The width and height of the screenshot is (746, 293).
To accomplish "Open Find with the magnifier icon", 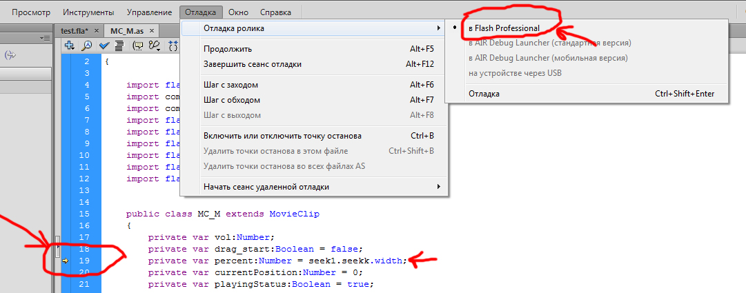I will point(86,46).
